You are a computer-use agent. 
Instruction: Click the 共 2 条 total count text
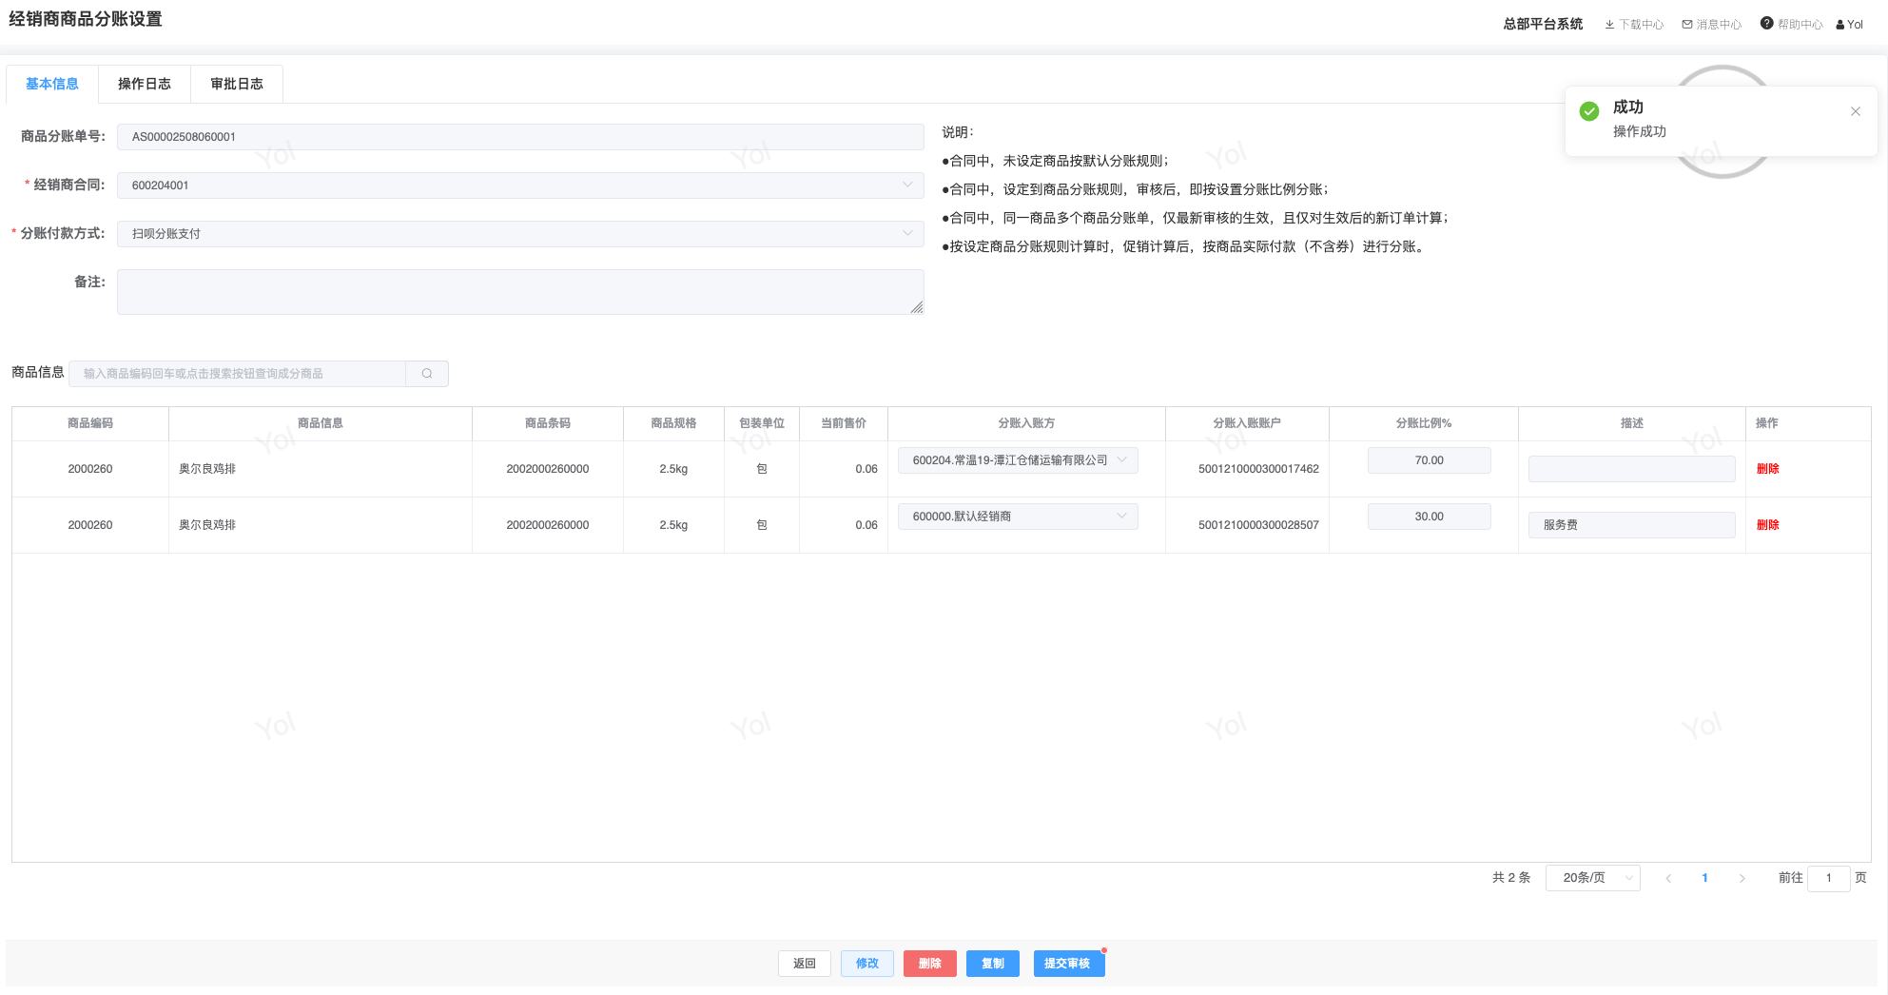pos(1511,878)
